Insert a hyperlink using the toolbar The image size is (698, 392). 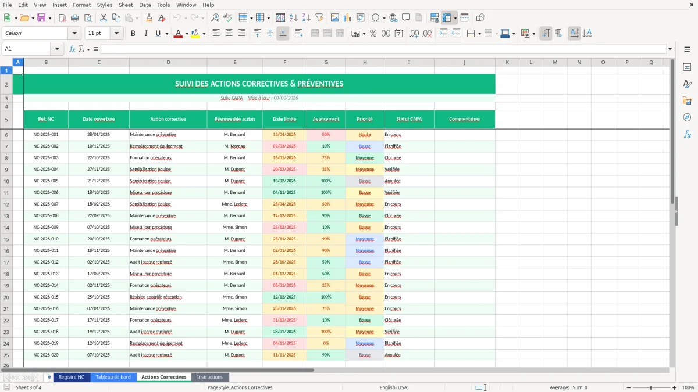point(393,18)
